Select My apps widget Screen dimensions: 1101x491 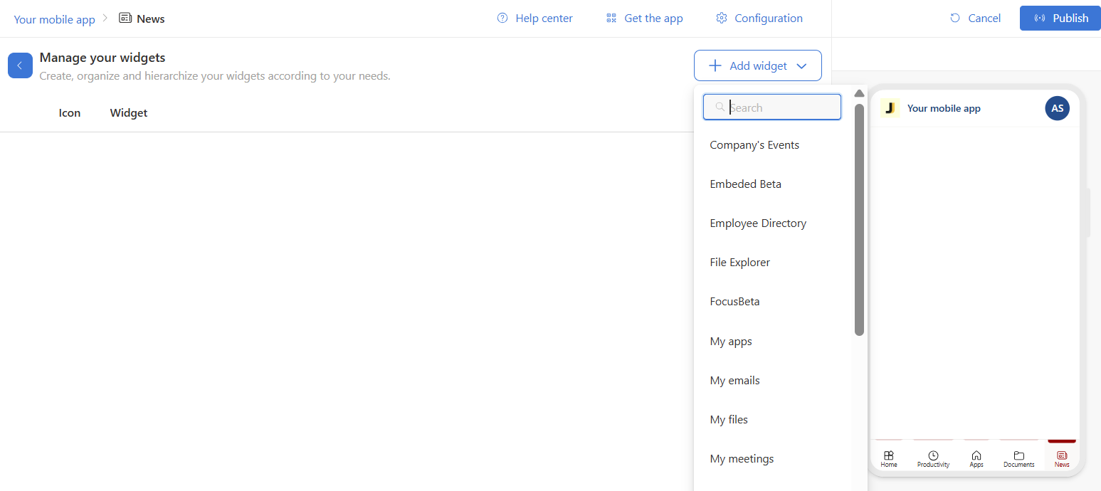tap(731, 342)
